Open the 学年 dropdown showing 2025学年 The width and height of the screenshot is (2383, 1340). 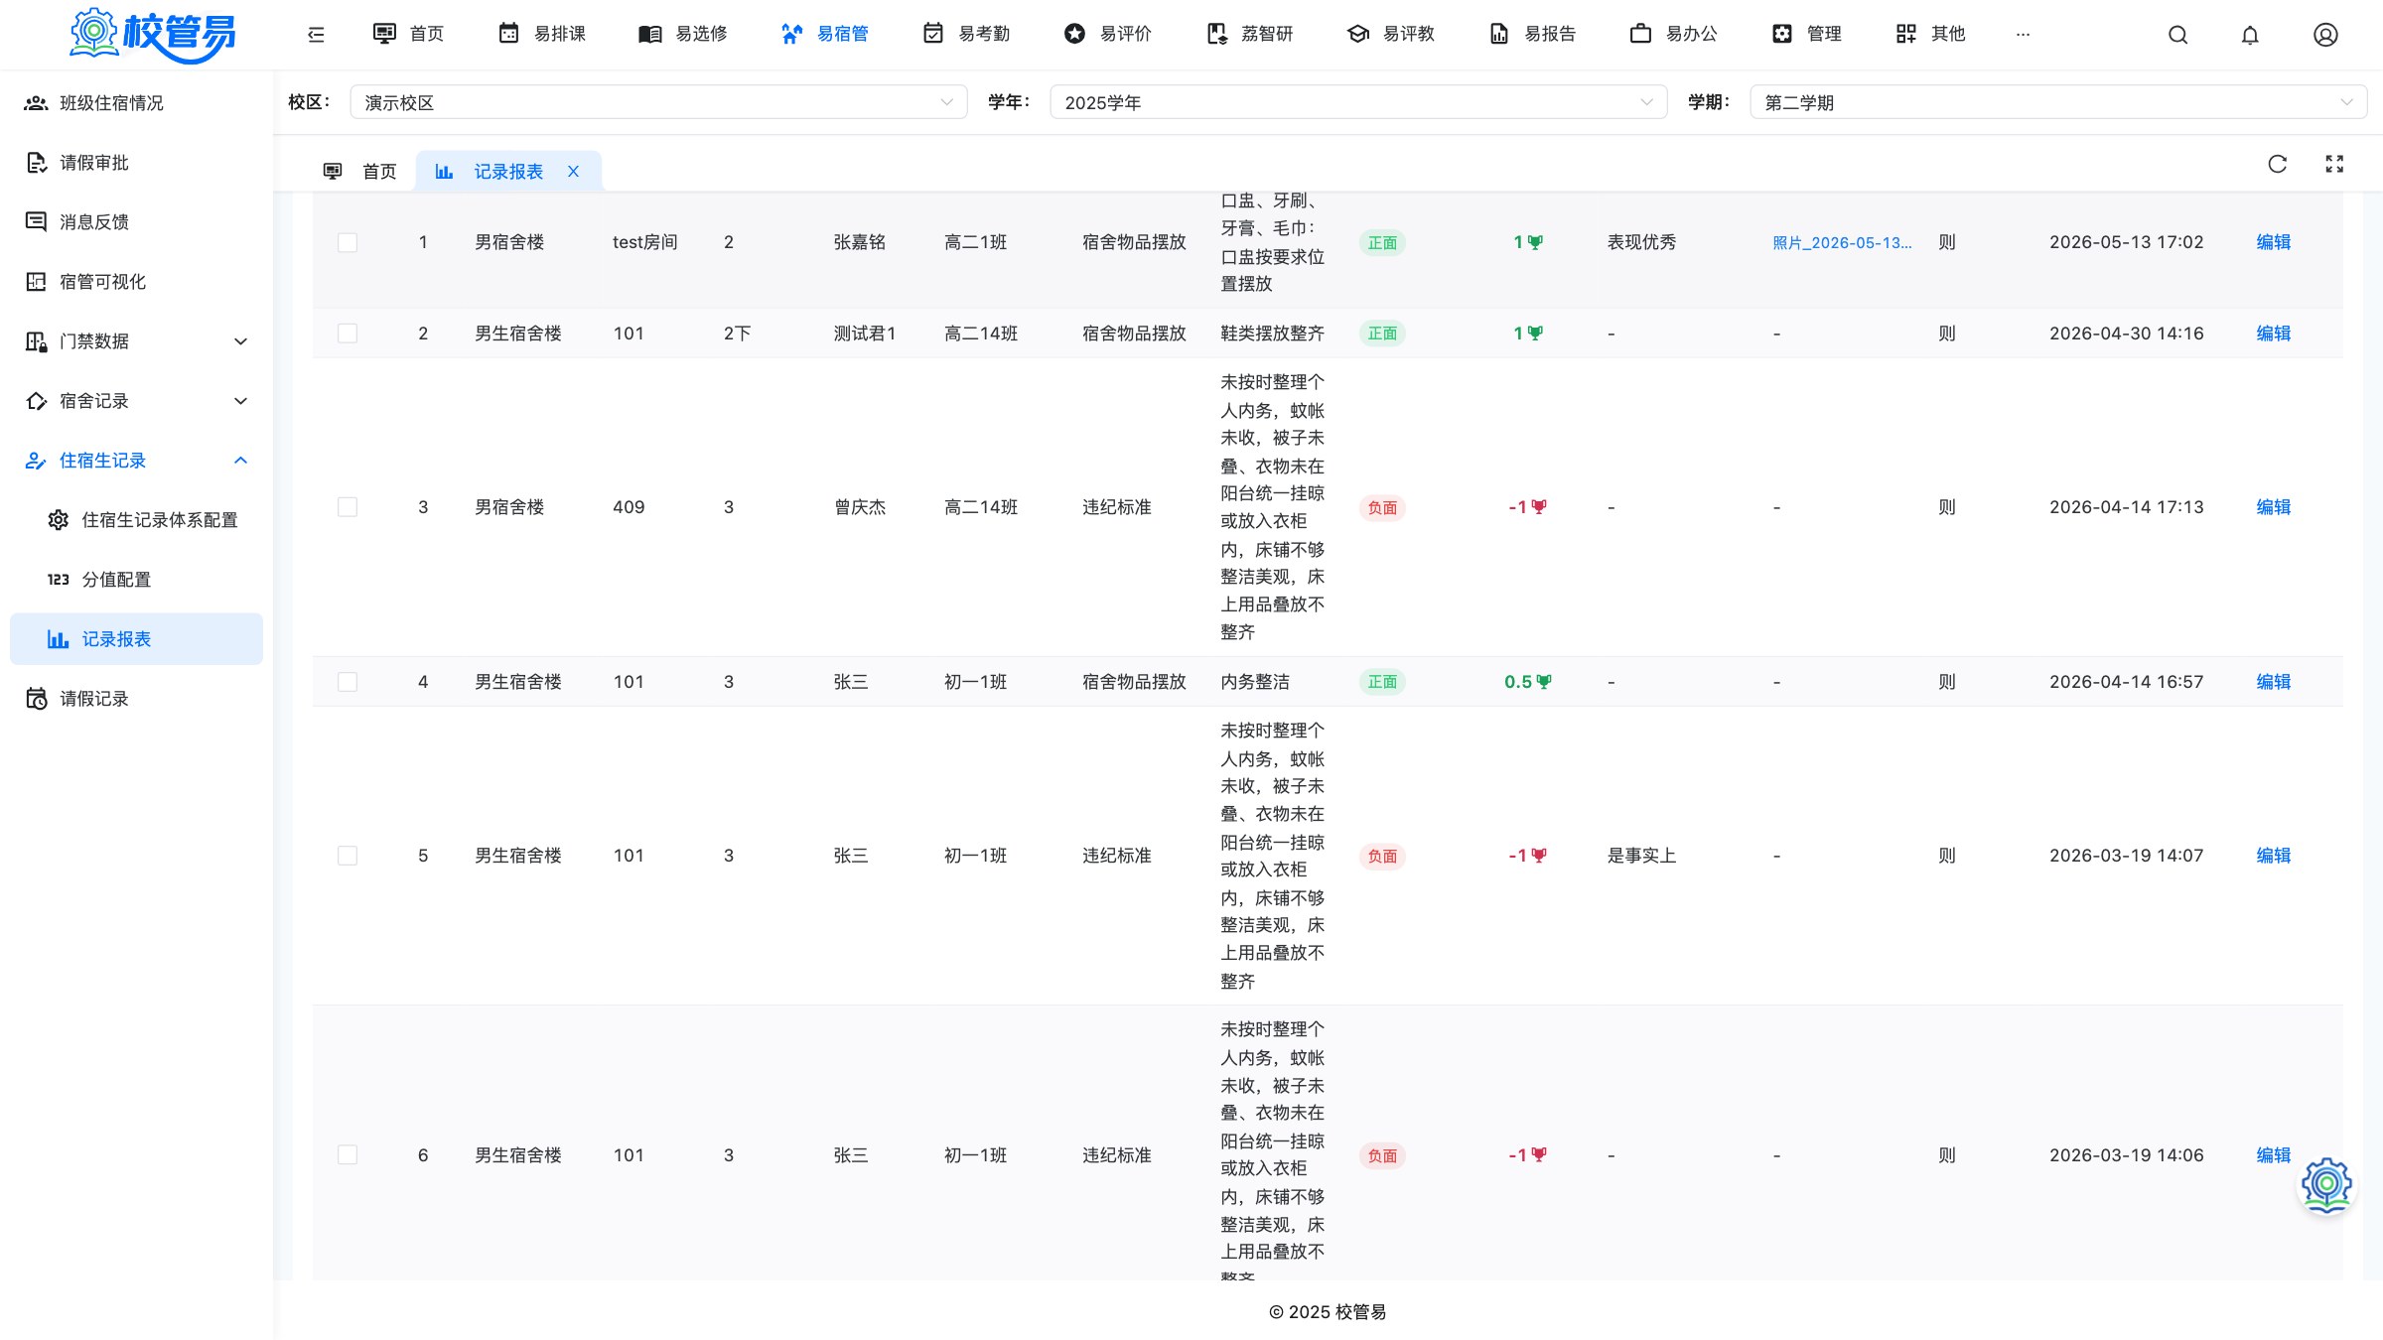point(1358,102)
